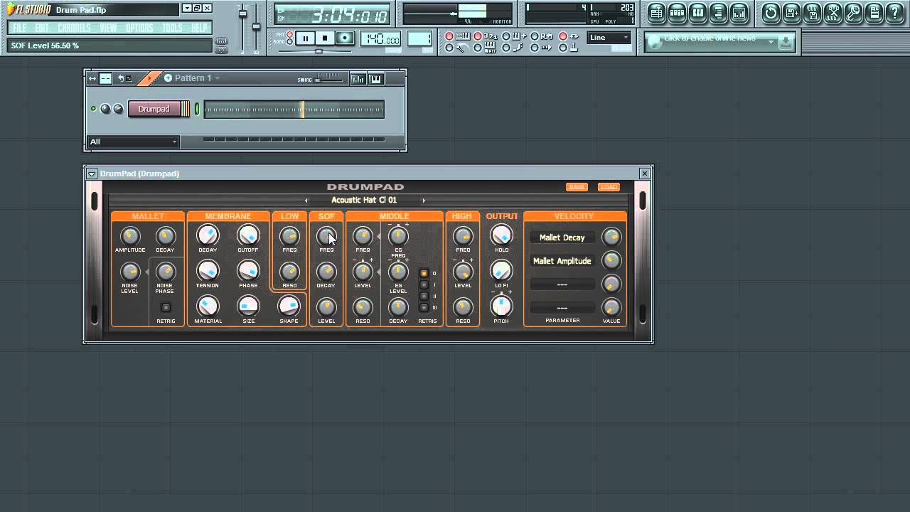Image resolution: width=910 pixels, height=512 pixels.
Task: Open the DrumPad plugin window menu arrow
Action: [92, 174]
